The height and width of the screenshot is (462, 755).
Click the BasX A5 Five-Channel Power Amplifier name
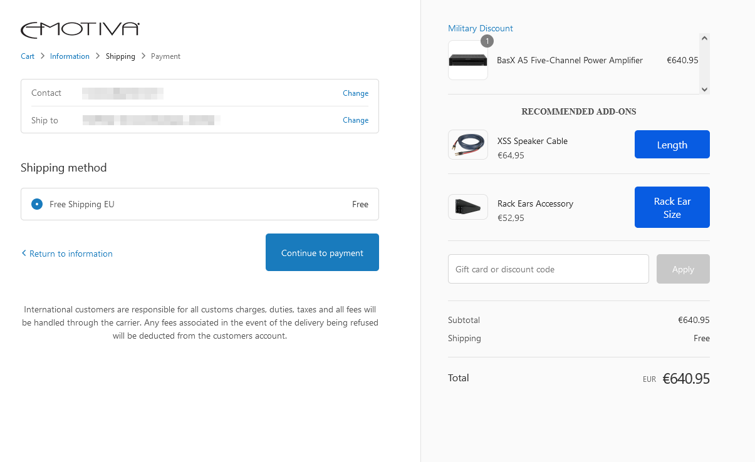[570, 61]
